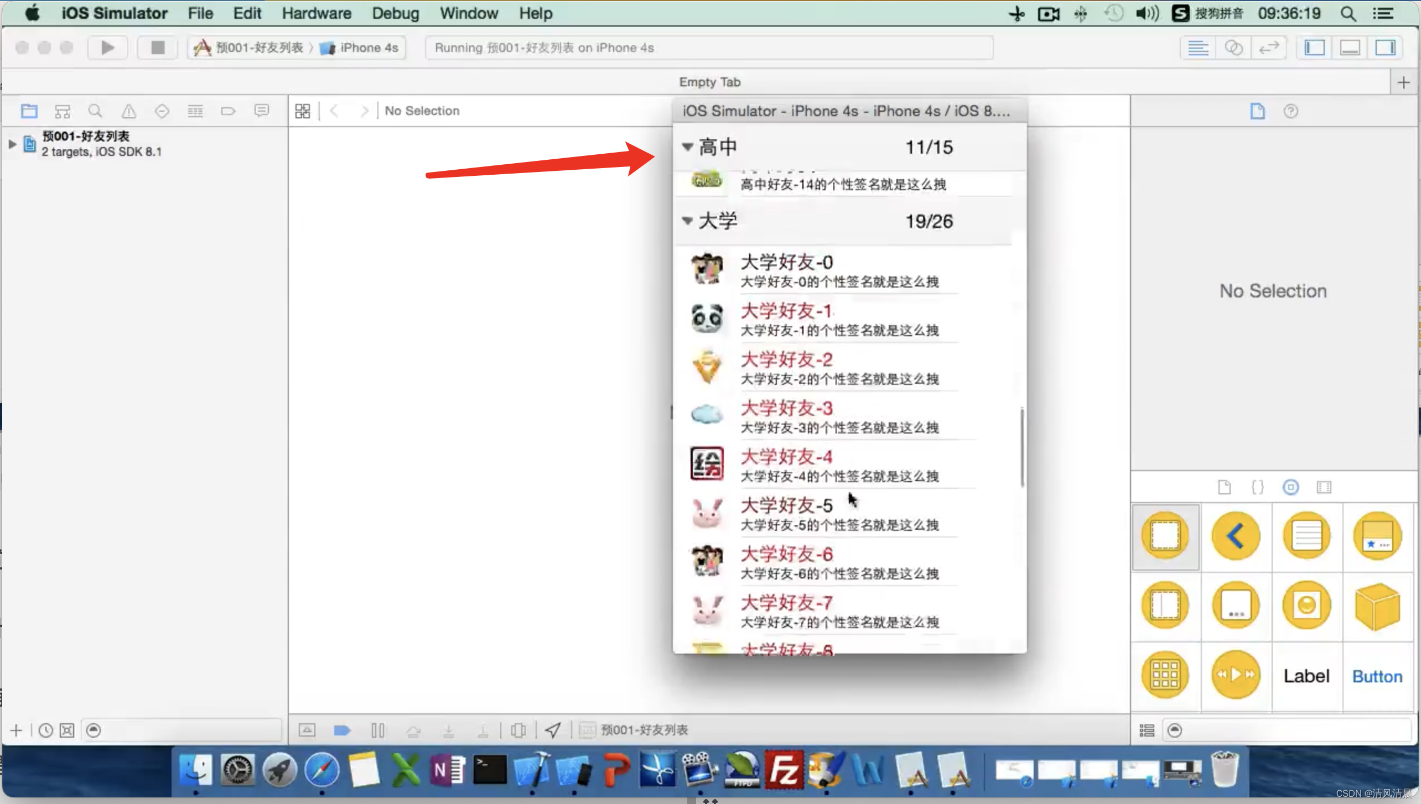Open the Hardware menu
The width and height of the screenshot is (1421, 804).
(317, 13)
